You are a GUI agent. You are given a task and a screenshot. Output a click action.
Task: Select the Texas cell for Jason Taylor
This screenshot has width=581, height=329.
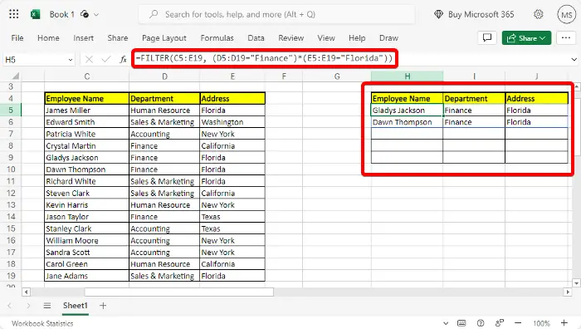click(232, 217)
